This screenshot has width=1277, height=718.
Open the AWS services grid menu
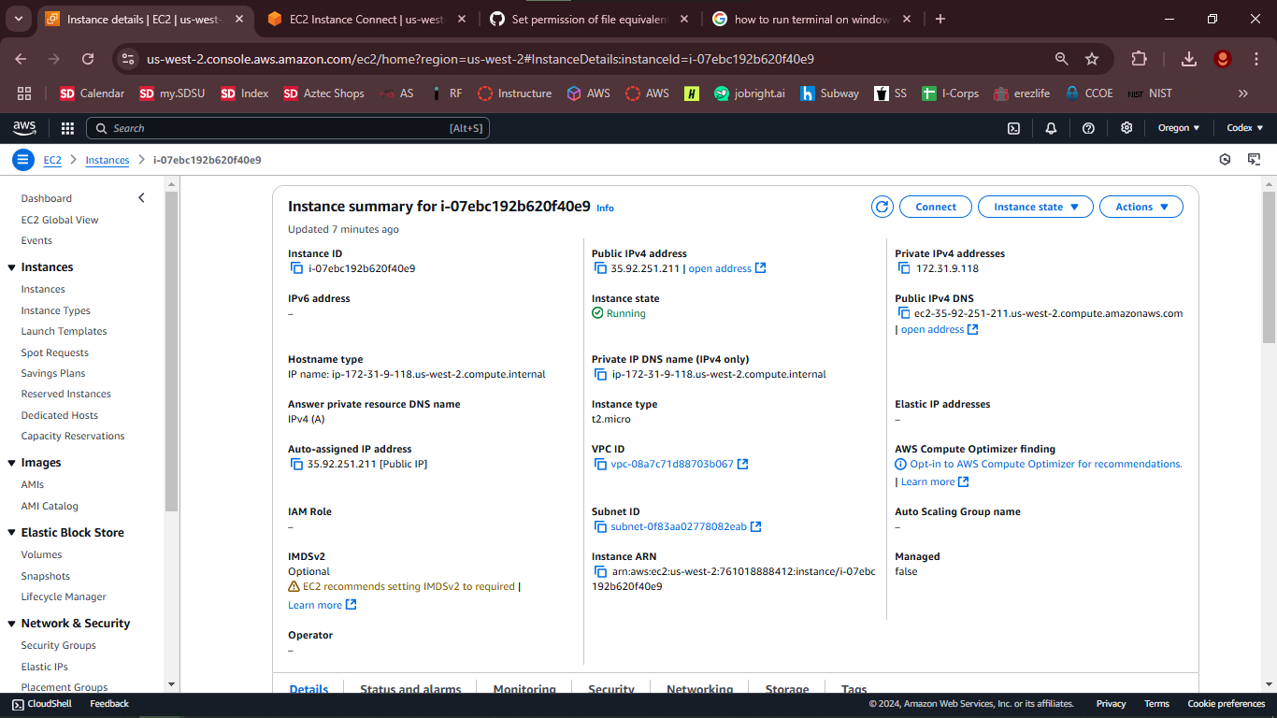(x=67, y=128)
